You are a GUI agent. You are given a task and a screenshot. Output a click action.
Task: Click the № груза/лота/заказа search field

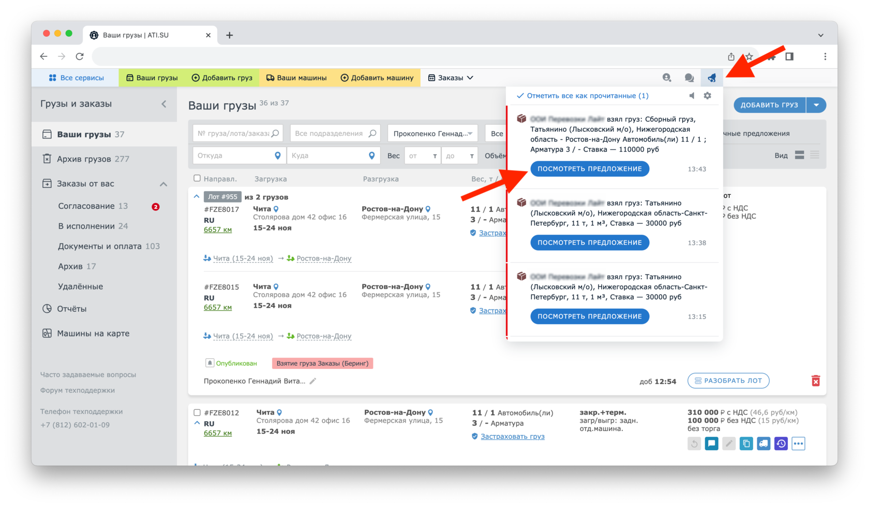click(x=238, y=133)
